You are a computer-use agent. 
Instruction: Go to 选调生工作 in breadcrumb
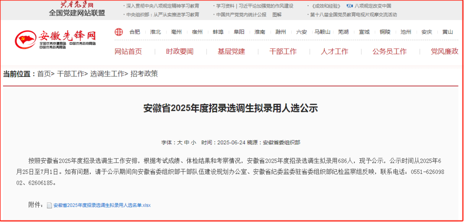click(x=107, y=74)
